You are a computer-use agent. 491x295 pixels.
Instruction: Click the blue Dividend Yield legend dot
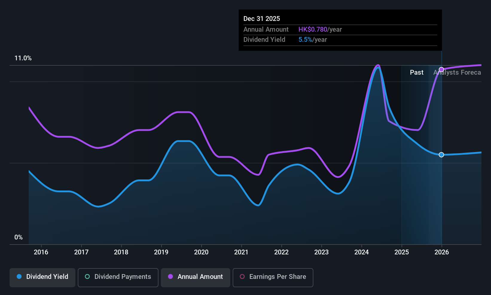point(19,276)
